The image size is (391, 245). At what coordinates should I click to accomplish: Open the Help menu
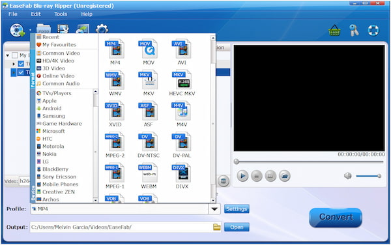(87, 14)
